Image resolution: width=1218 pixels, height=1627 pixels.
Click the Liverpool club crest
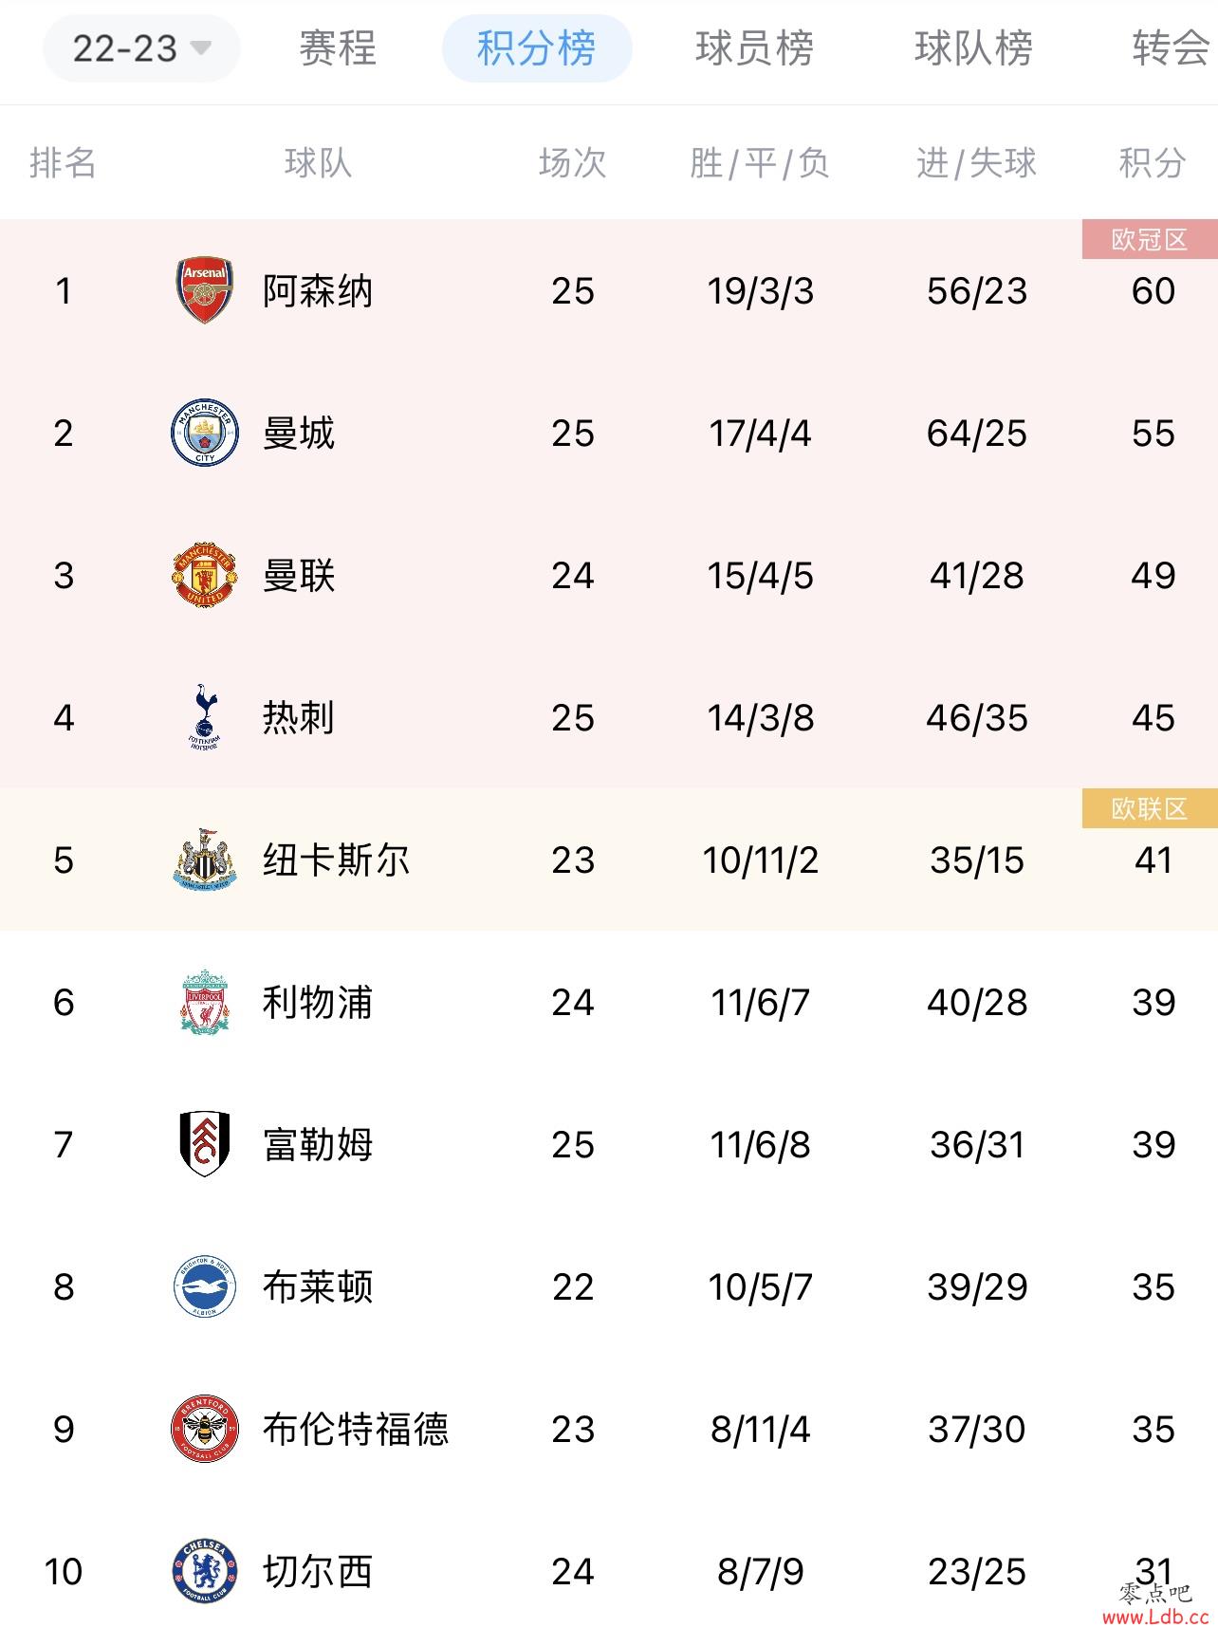[x=205, y=1002]
